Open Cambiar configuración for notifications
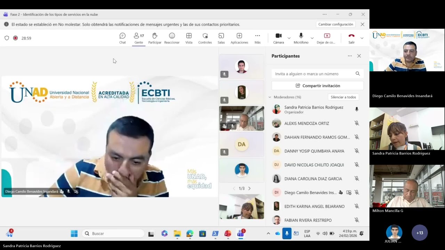This screenshot has width=445, height=250. click(336, 24)
